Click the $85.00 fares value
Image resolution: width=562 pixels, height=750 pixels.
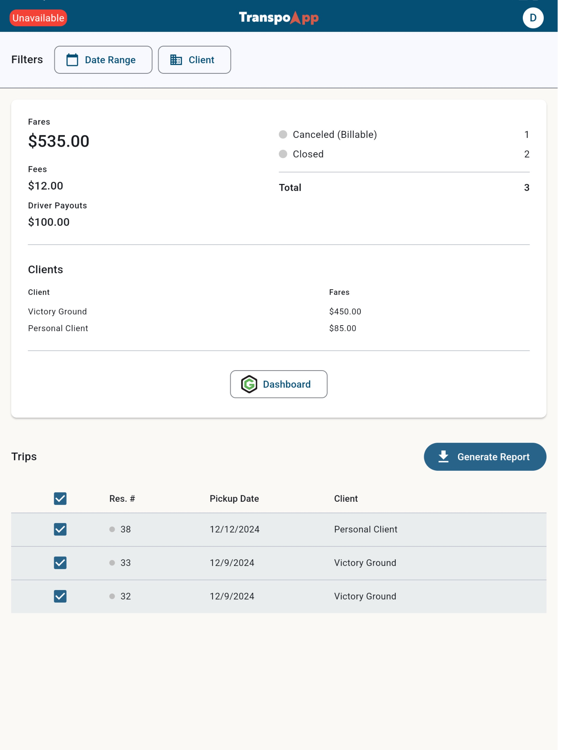click(x=343, y=328)
